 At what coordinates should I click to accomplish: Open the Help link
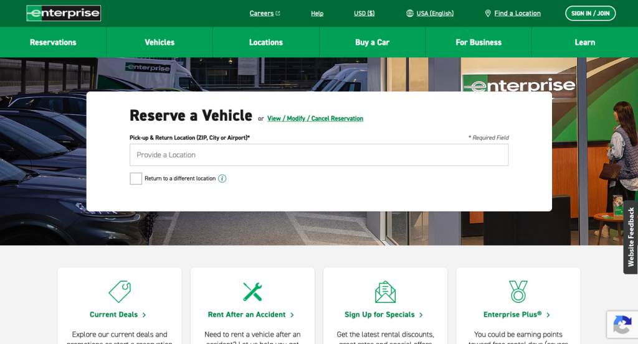[x=317, y=14]
